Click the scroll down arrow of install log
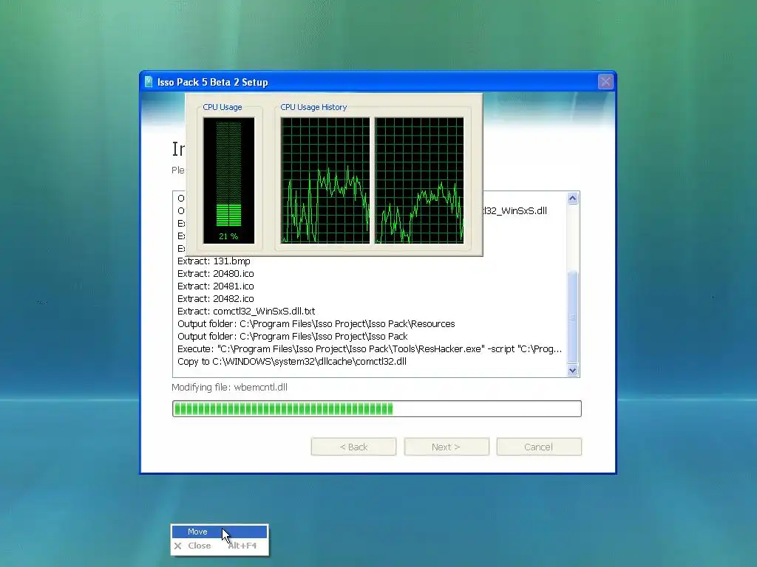Screen dimensions: 757x567 coord(573,371)
